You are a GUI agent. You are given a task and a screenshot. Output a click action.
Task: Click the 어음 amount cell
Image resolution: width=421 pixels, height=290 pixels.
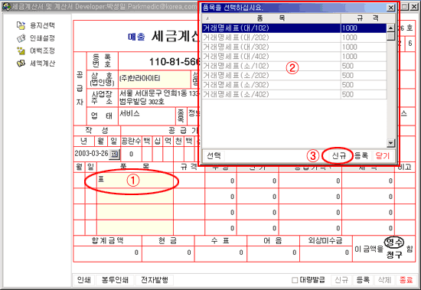coord(273,253)
